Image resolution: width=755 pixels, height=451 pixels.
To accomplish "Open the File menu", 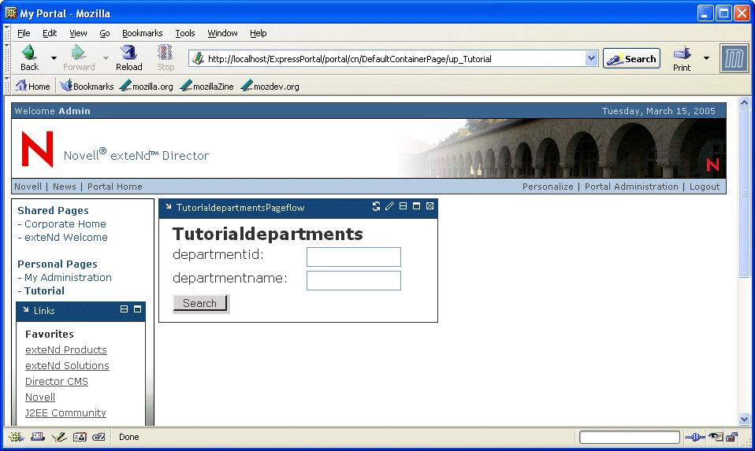I will (x=24, y=33).
